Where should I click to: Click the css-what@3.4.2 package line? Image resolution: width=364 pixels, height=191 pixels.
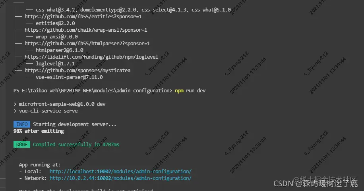pos(133,10)
